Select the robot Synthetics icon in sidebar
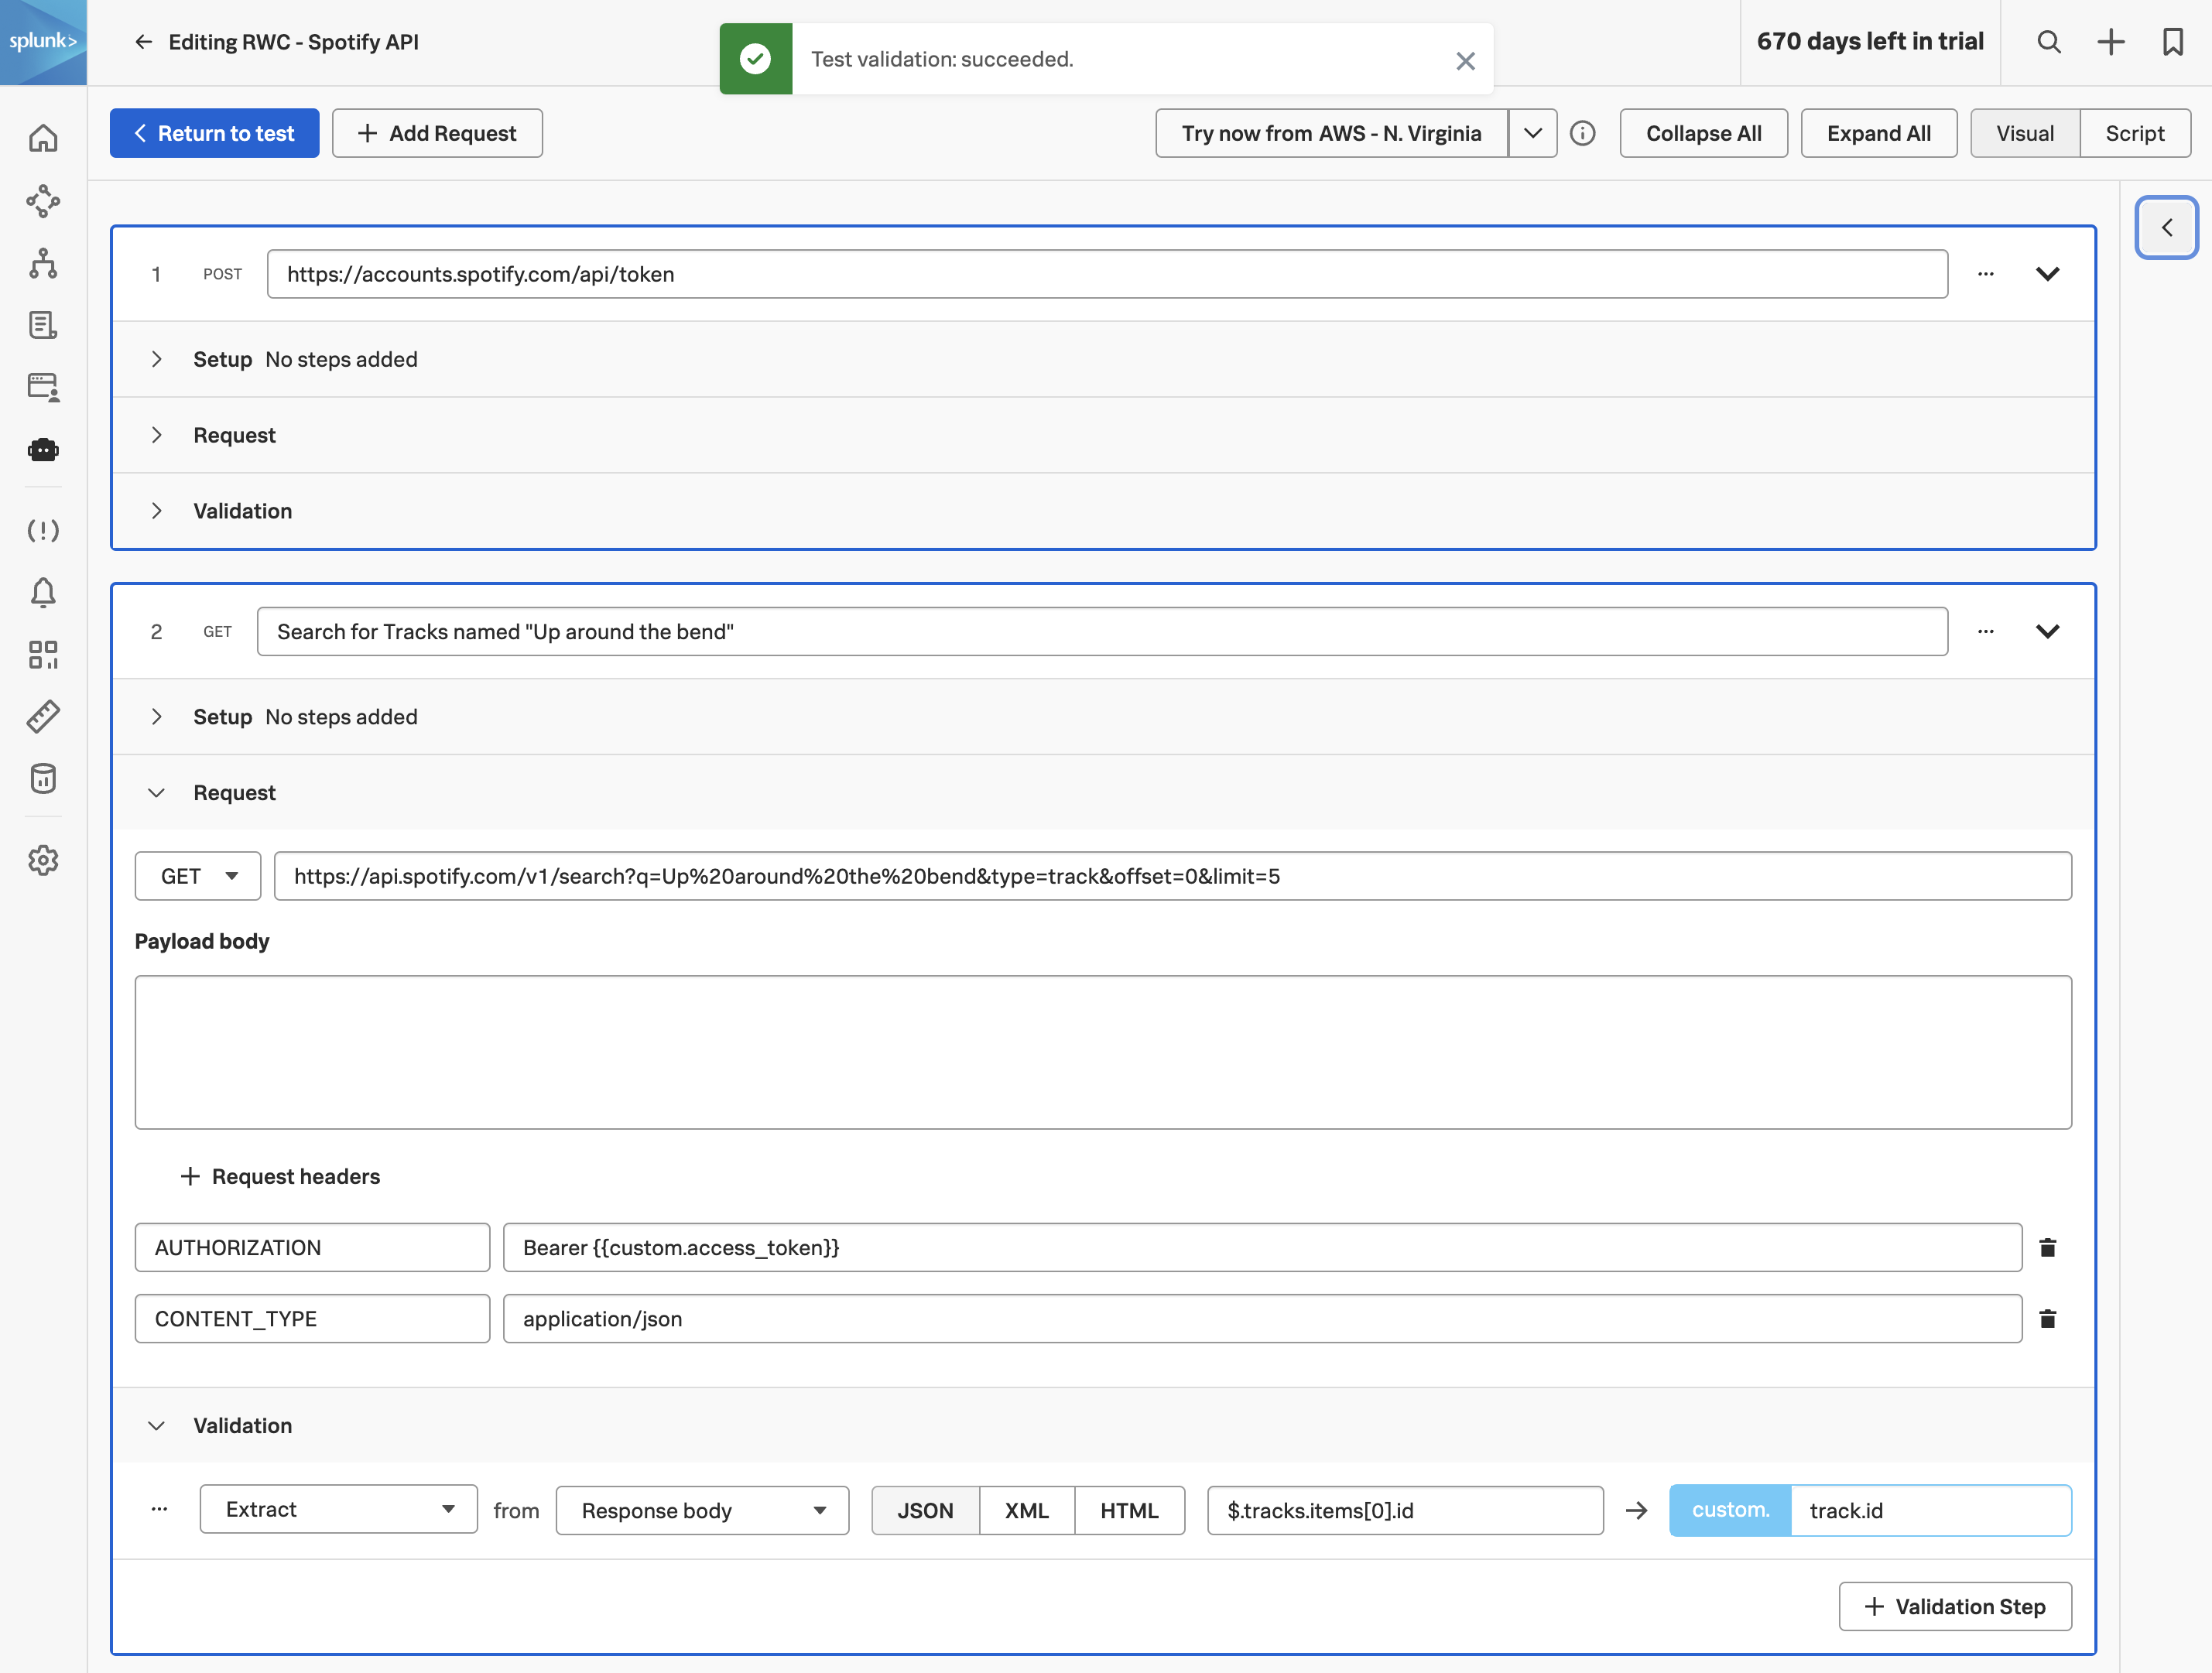This screenshot has height=1673, width=2212. [44, 450]
